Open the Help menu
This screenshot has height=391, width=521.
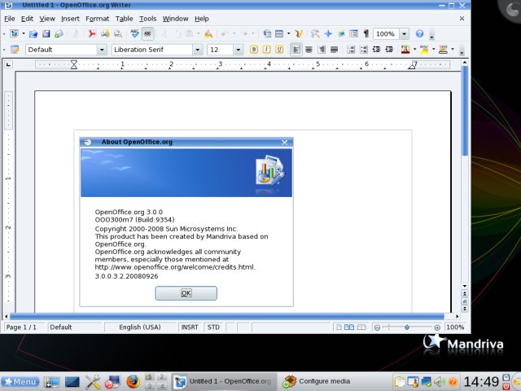[201, 19]
